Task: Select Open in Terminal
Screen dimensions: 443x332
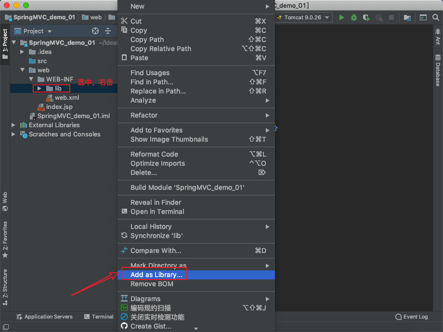Action: click(x=196, y=212)
